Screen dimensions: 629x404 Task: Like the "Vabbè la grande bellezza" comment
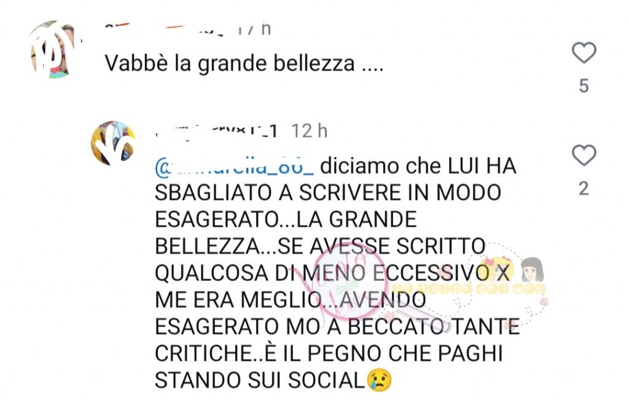tap(584, 53)
